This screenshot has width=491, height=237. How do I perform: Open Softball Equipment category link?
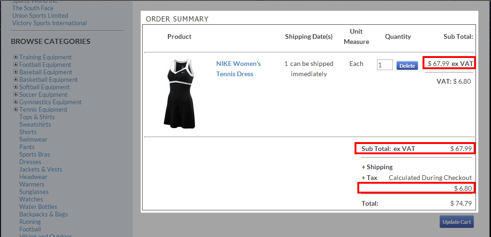pyautogui.click(x=45, y=87)
